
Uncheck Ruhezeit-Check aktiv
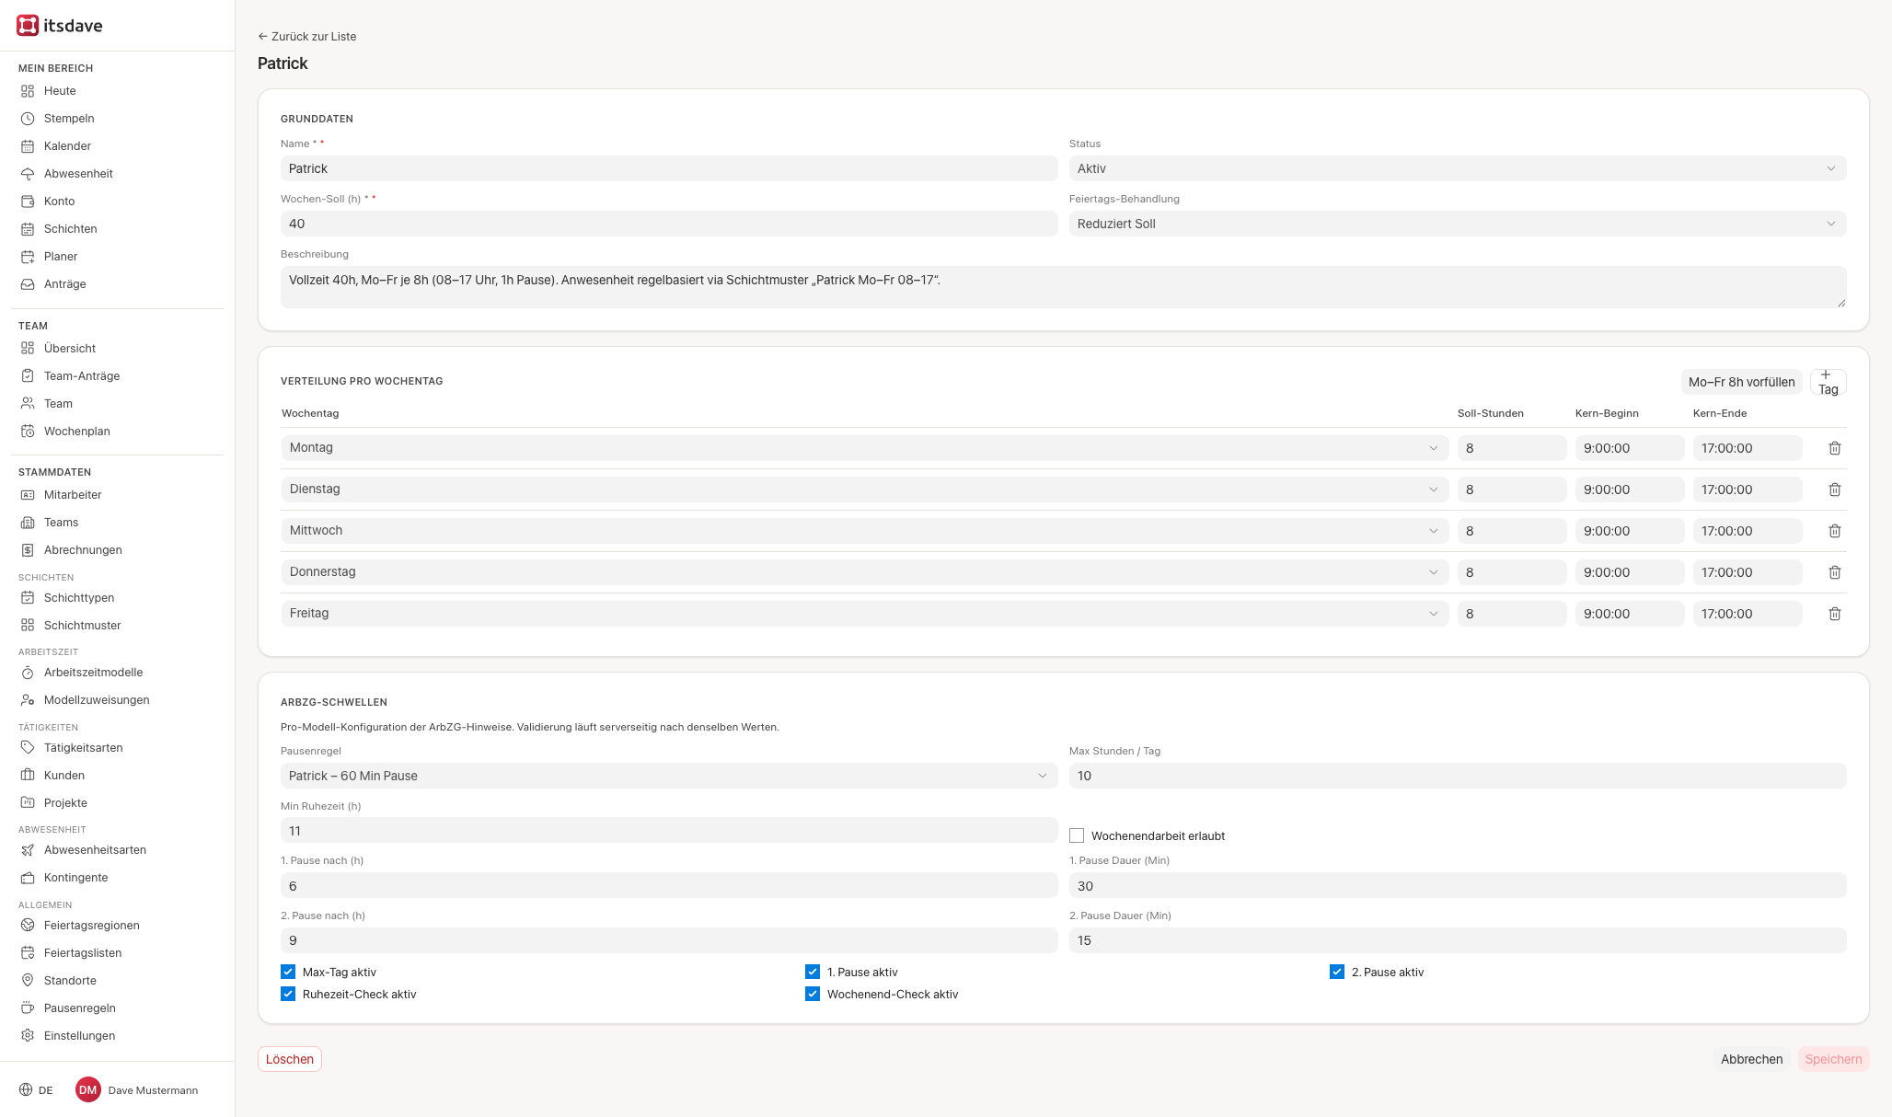288,994
